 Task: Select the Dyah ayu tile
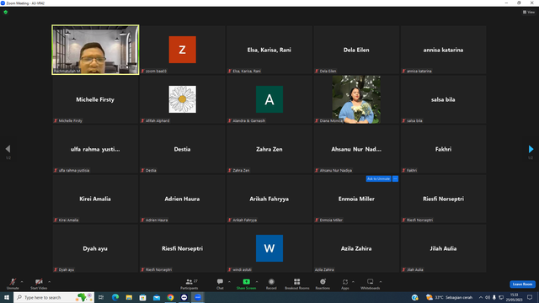coord(95,248)
